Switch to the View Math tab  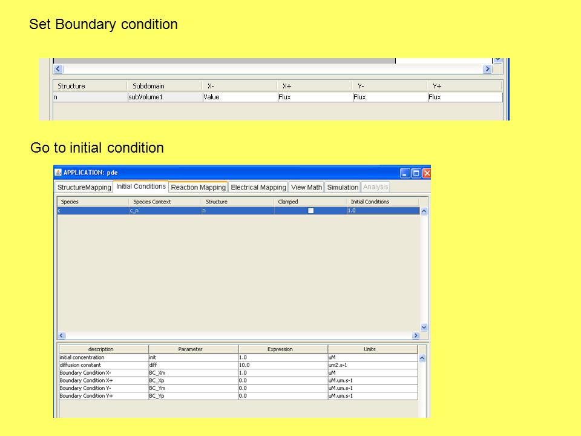306,187
